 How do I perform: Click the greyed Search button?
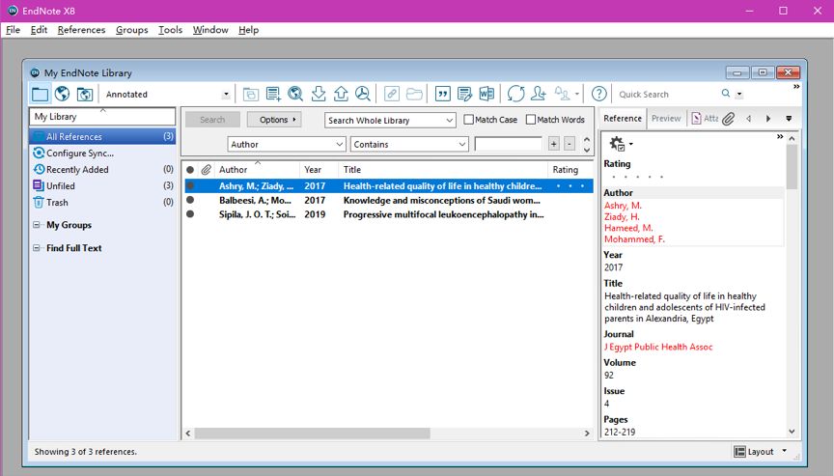tap(212, 120)
